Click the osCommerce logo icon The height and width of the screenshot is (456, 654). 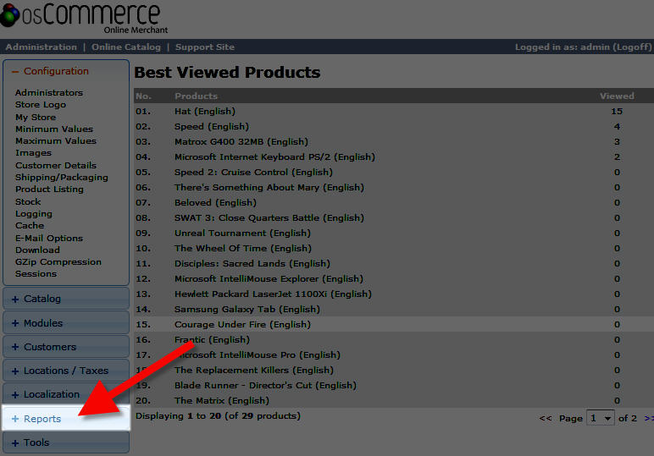coord(17,19)
